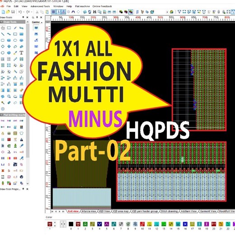Screen dimensions: 235x235
Task: Switch to the Intarsia view tab
Action: pos(89,211)
